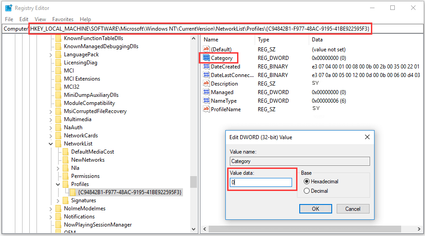This screenshot has width=425, height=236.
Task: Select the NowPlayingSessionManager tree item
Action: [x=98, y=225]
